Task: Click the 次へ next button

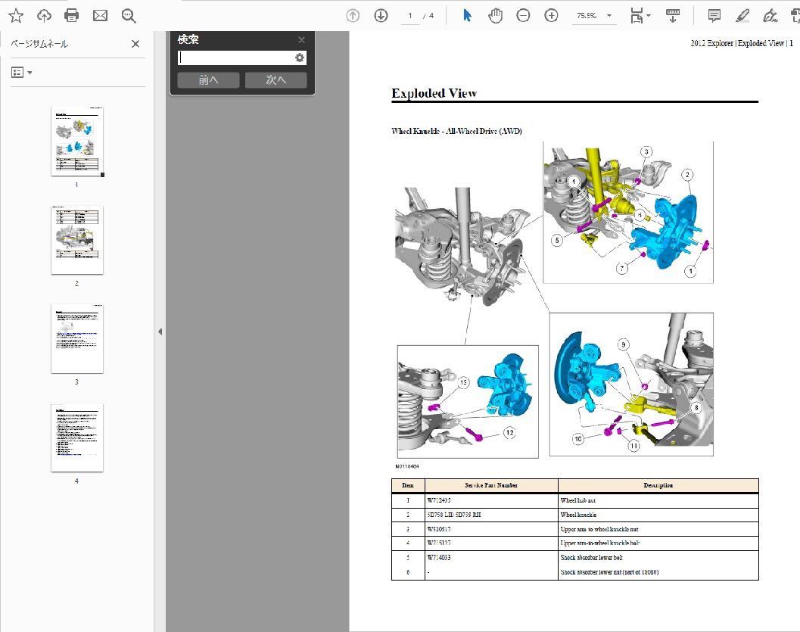Action: (x=276, y=80)
